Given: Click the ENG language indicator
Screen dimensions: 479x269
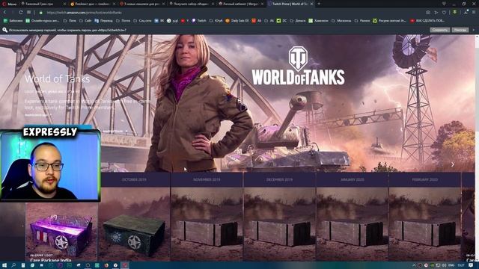Looking at the screenshot, I should tap(451, 265).
